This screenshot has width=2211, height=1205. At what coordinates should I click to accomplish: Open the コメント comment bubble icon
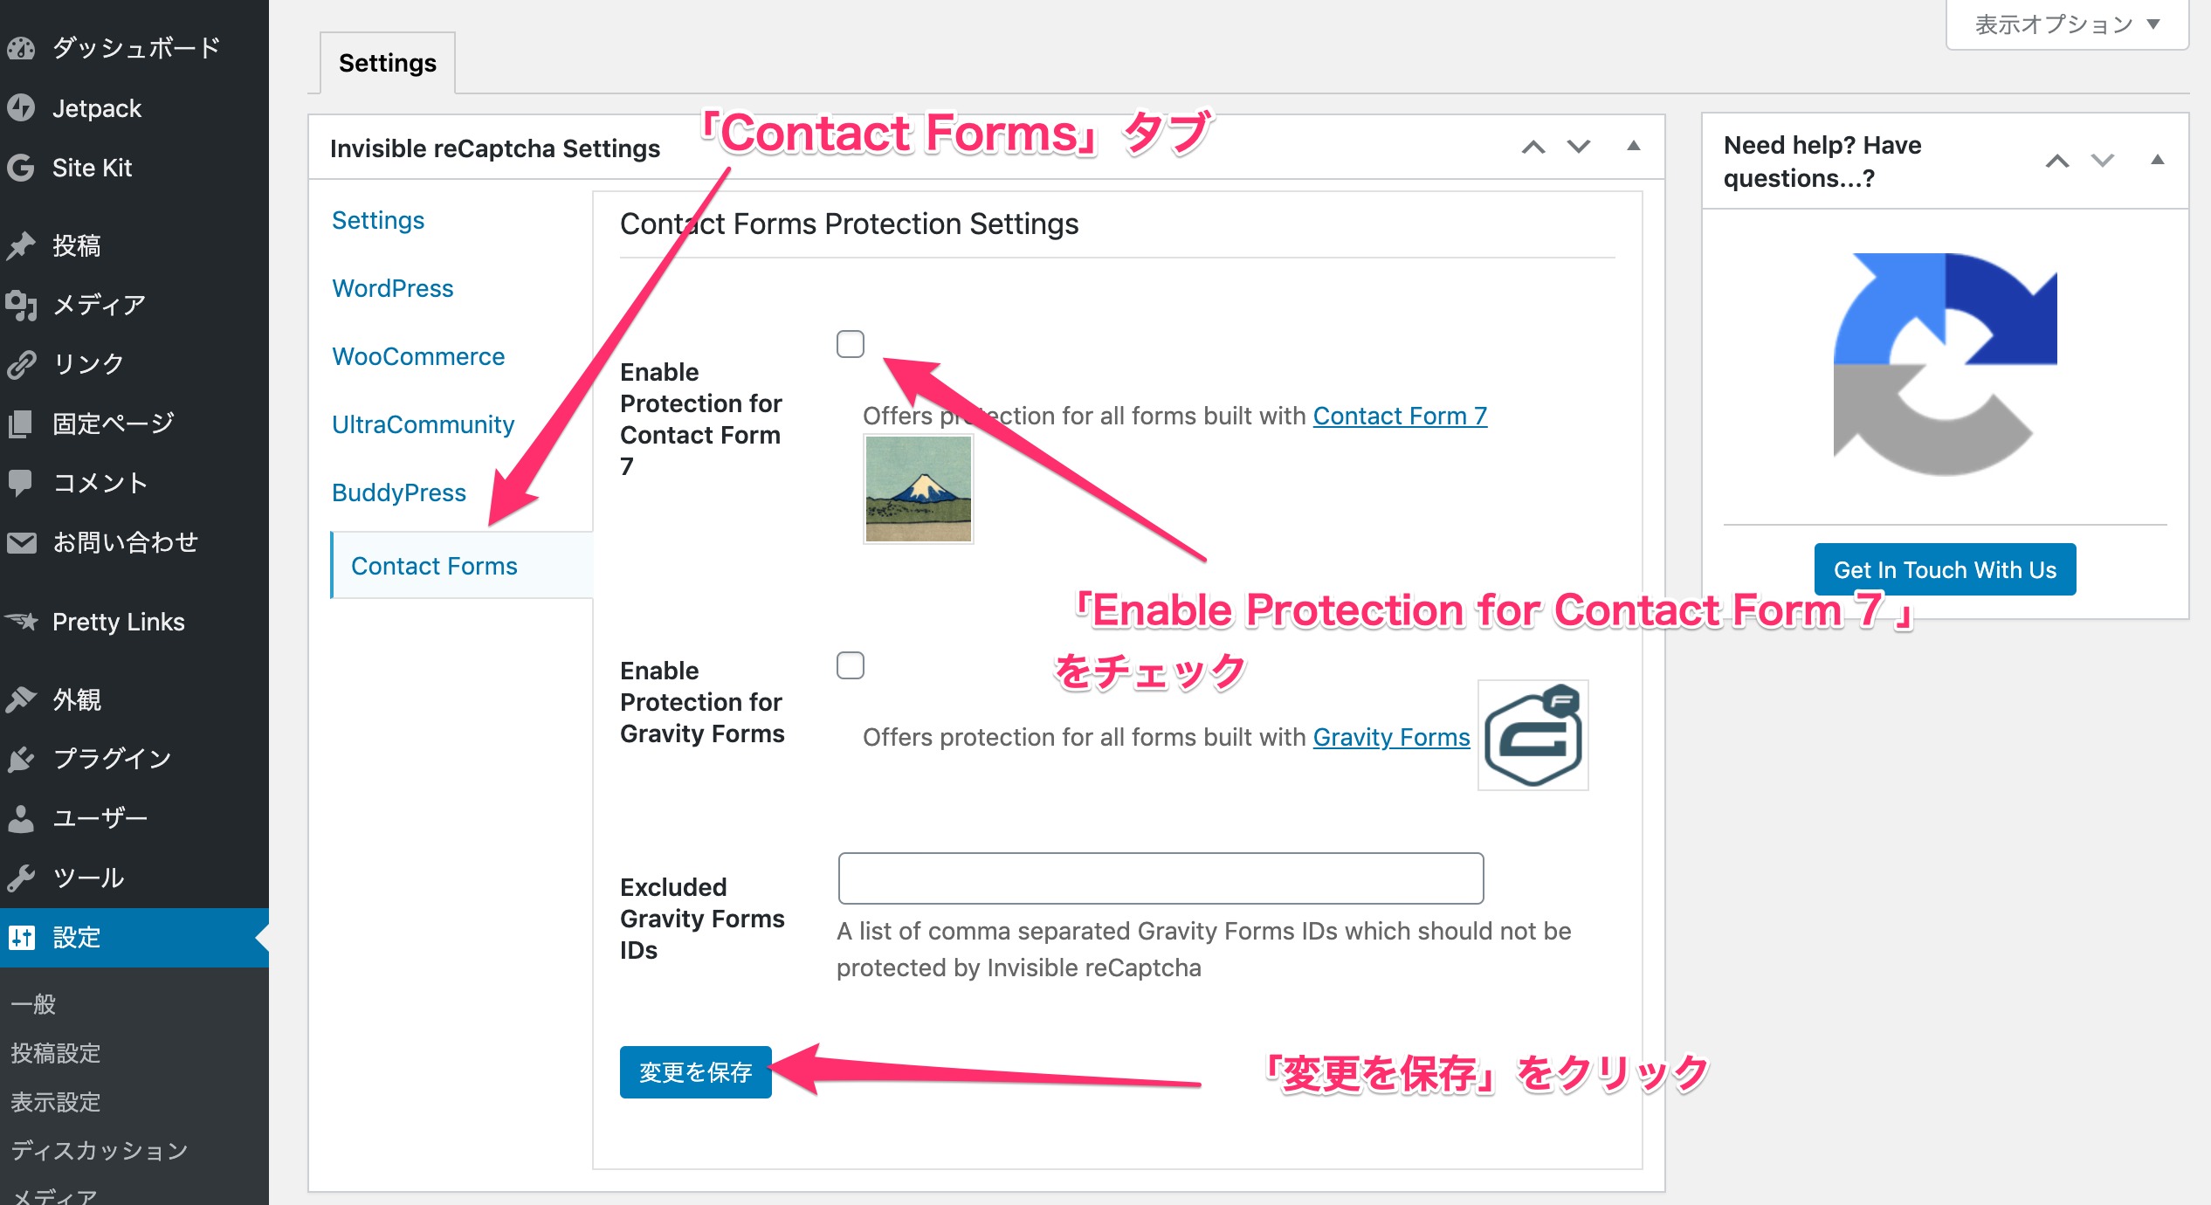pos(21,483)
